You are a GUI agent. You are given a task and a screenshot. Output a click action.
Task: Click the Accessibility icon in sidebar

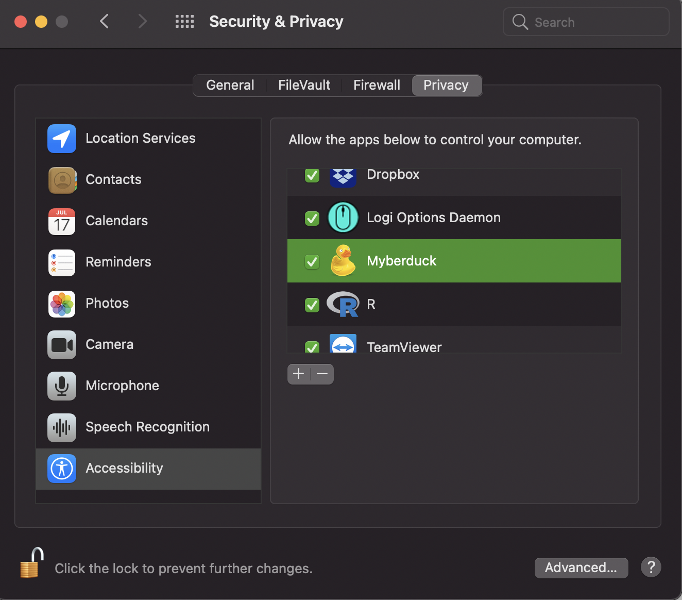(61, 469)
